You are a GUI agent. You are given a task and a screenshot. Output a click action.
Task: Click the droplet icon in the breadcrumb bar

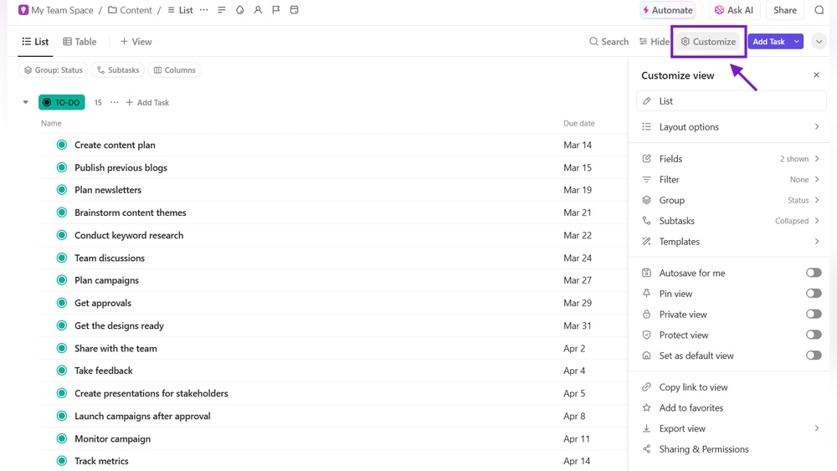(x=239, y=10)
